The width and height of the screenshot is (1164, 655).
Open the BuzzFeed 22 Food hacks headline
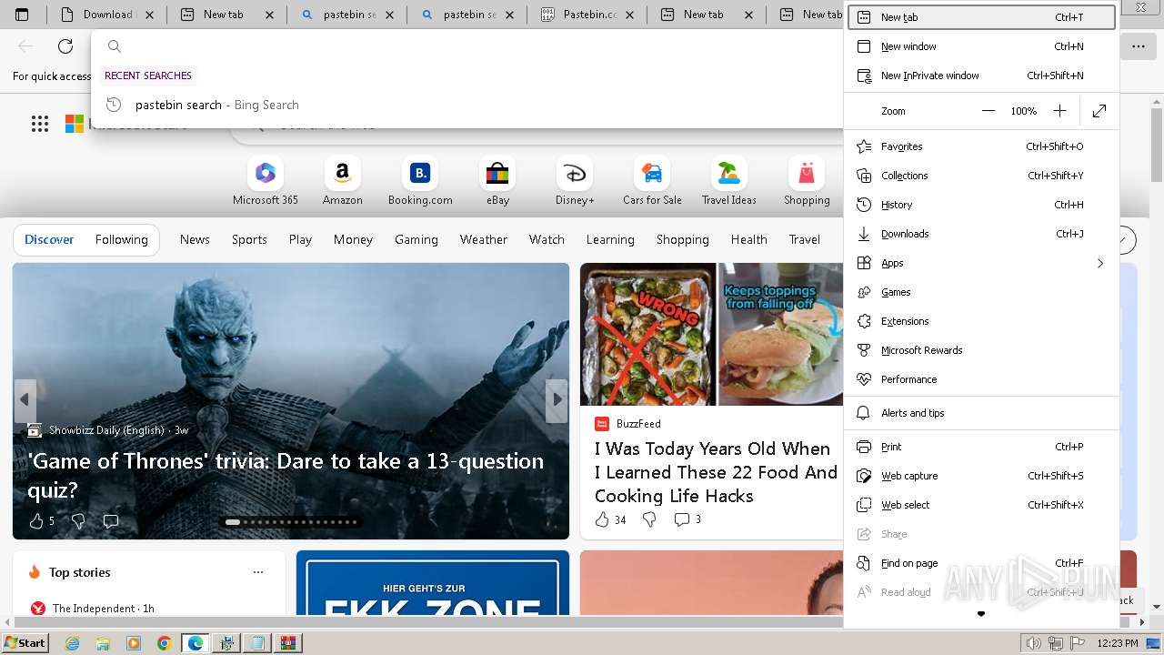tap(716, 472)
